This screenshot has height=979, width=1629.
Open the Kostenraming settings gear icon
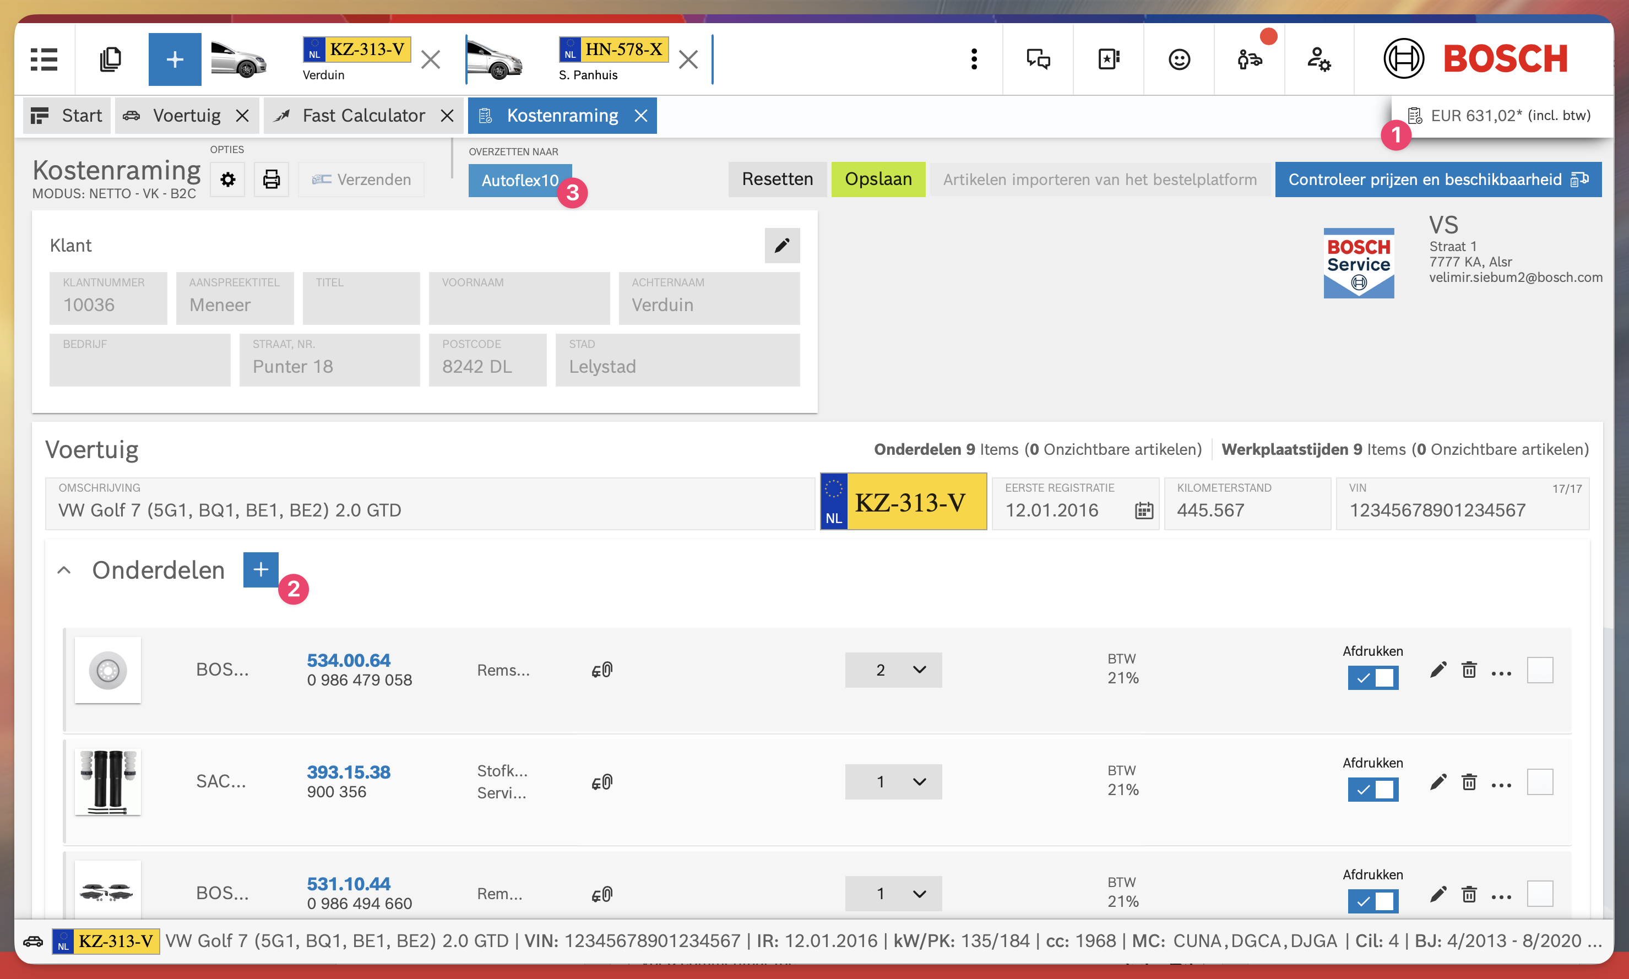coord(227,180)
